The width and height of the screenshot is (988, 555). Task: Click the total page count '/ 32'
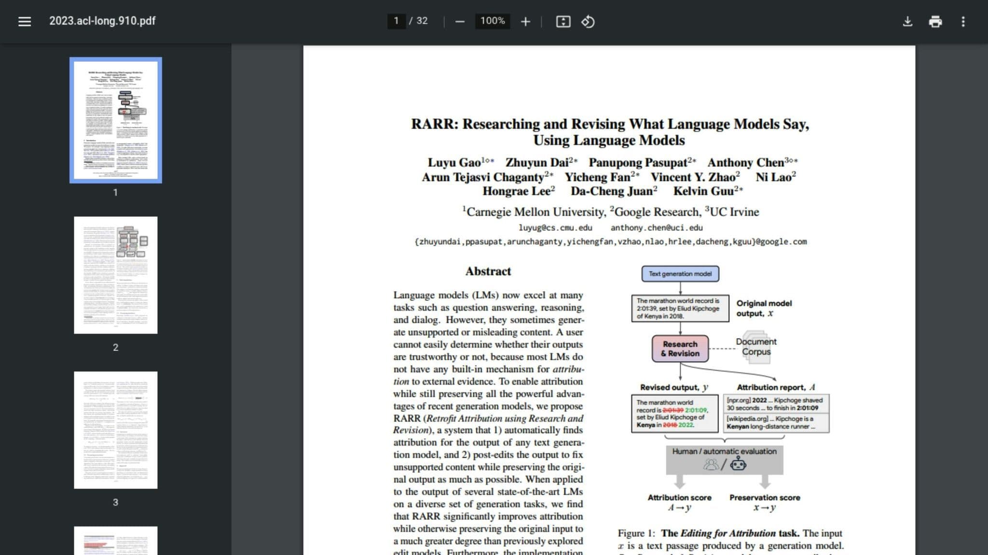click(418, 21)
